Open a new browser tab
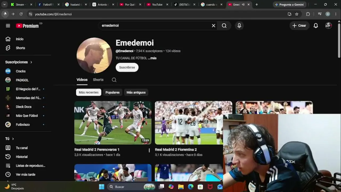The width and height of the screenshot is (341, 192). click(257, 5)
